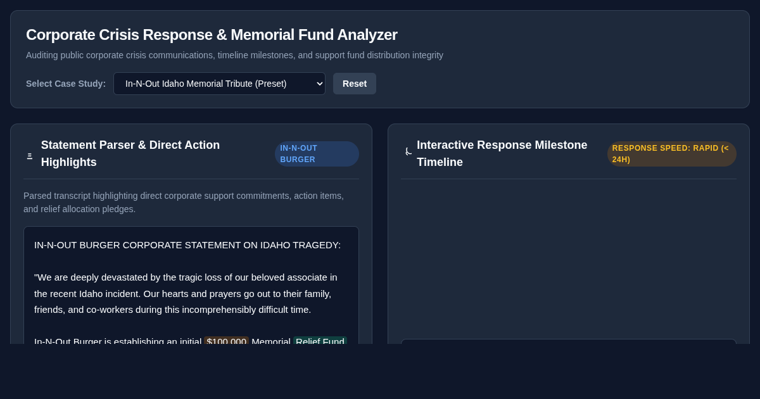
Task: Click the IN-N-OUT BURGER CORPORATE STATEMENT heading line
Action: pos(187,244)
